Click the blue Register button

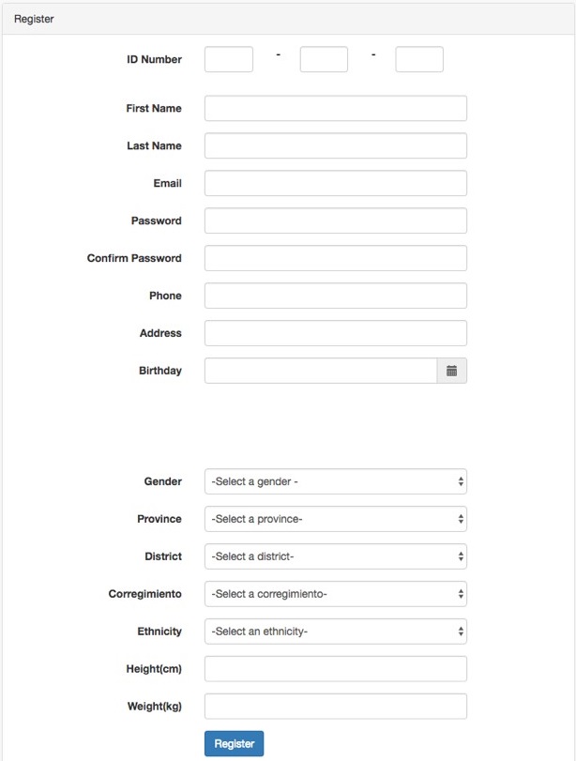point(234,743)
